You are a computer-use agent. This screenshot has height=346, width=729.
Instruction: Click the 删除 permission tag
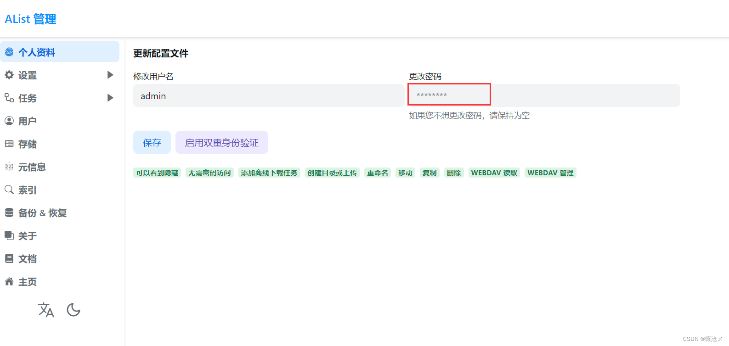tap(454, 173)
